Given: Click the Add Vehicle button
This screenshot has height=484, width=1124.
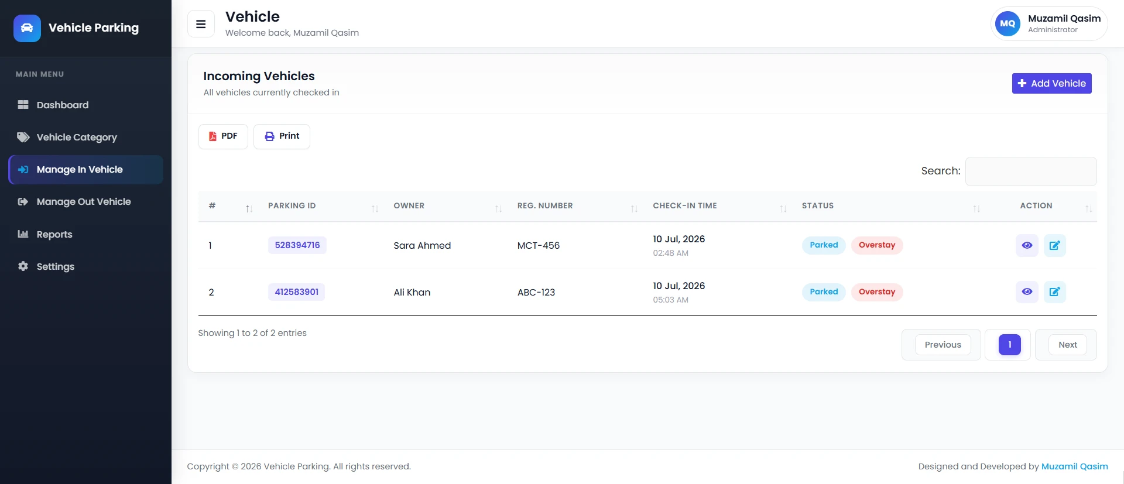Looking at the screenshot, I should 1051,83.
